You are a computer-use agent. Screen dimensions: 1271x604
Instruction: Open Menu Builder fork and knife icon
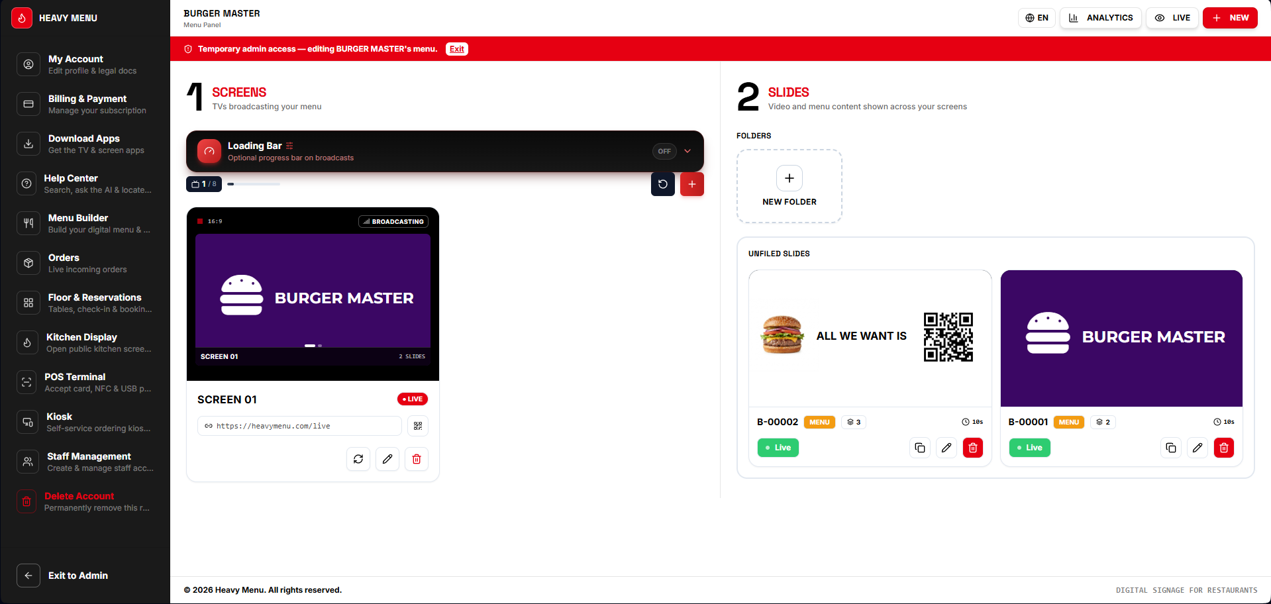coord(28,223)
